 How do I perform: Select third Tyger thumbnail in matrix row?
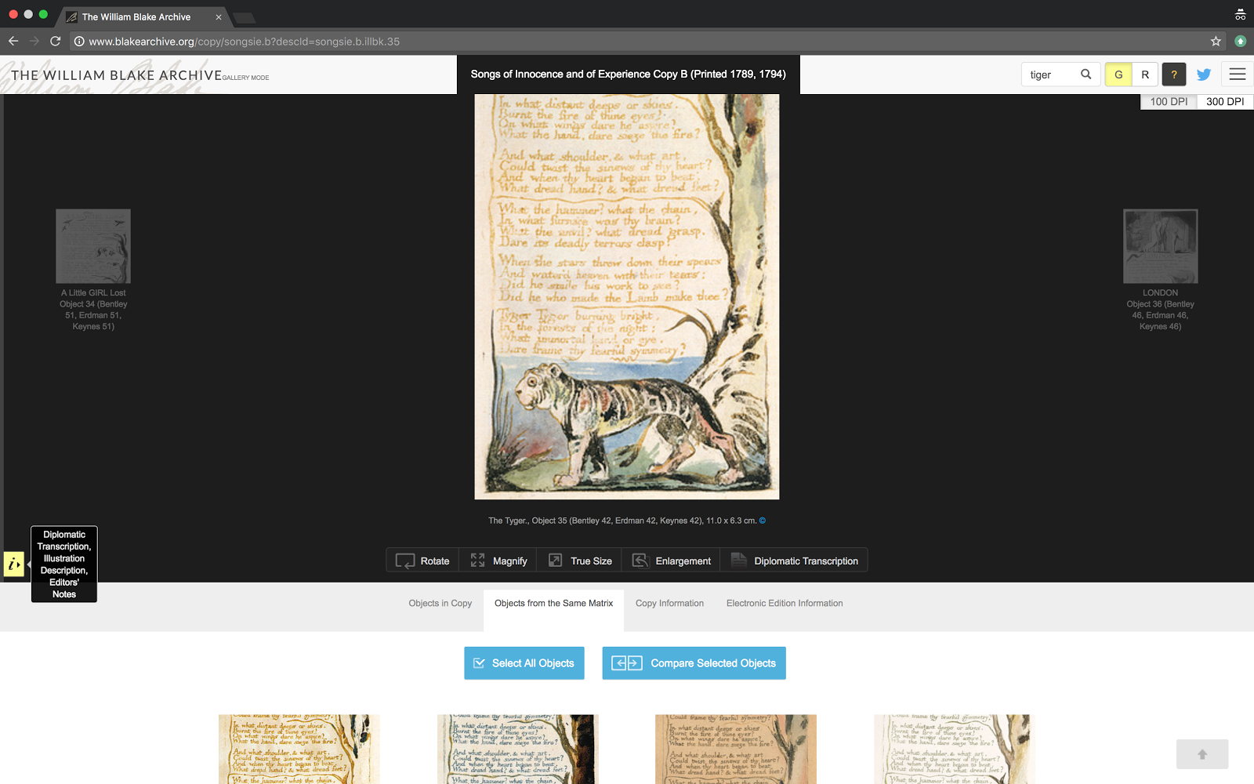point(736,749)
